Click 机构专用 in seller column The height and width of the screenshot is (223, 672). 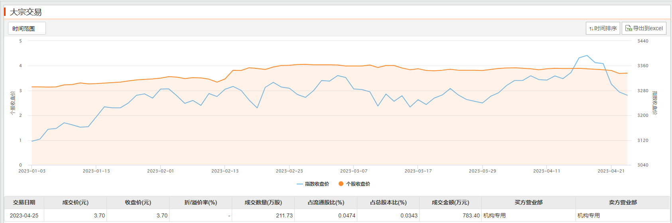coord(589,215)
